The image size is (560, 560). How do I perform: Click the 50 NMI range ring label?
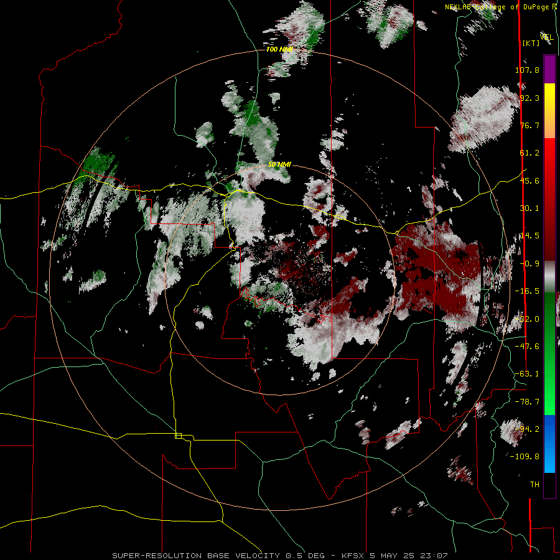pos(279,164)
